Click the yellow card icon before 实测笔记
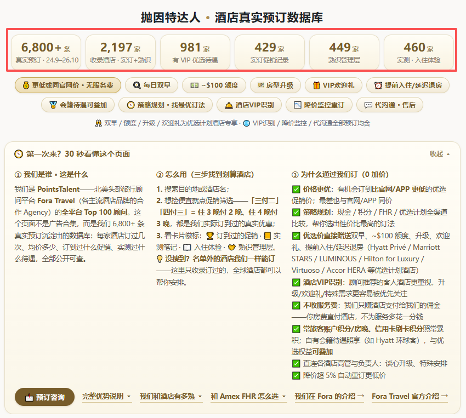The image size is (466, 418). coord(268,236)
